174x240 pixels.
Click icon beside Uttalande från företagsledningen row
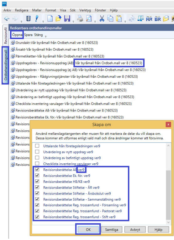coord(13,83)
